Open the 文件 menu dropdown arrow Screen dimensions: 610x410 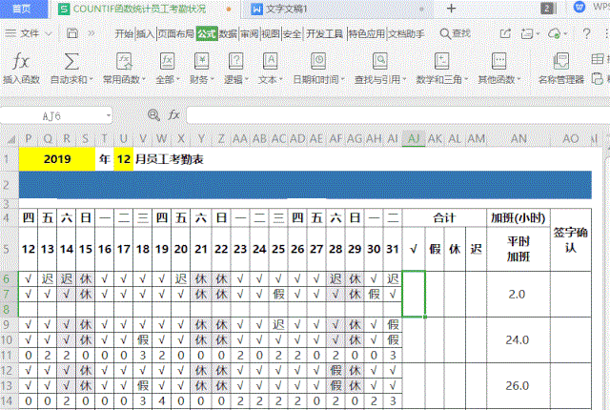click(x=49, y=33)
